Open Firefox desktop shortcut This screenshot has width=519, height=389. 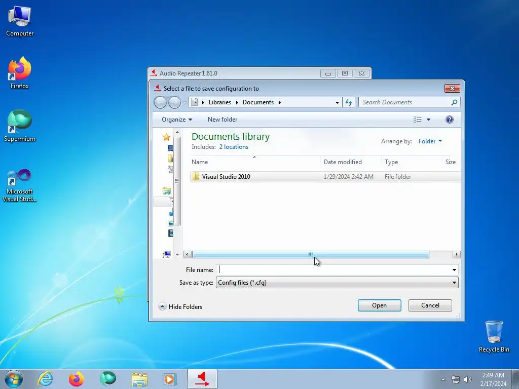click(20, 73)
